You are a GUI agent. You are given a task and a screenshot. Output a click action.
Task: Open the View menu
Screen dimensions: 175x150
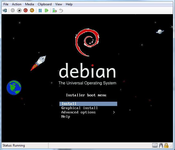pyautogui.click(x=59, y=4)
